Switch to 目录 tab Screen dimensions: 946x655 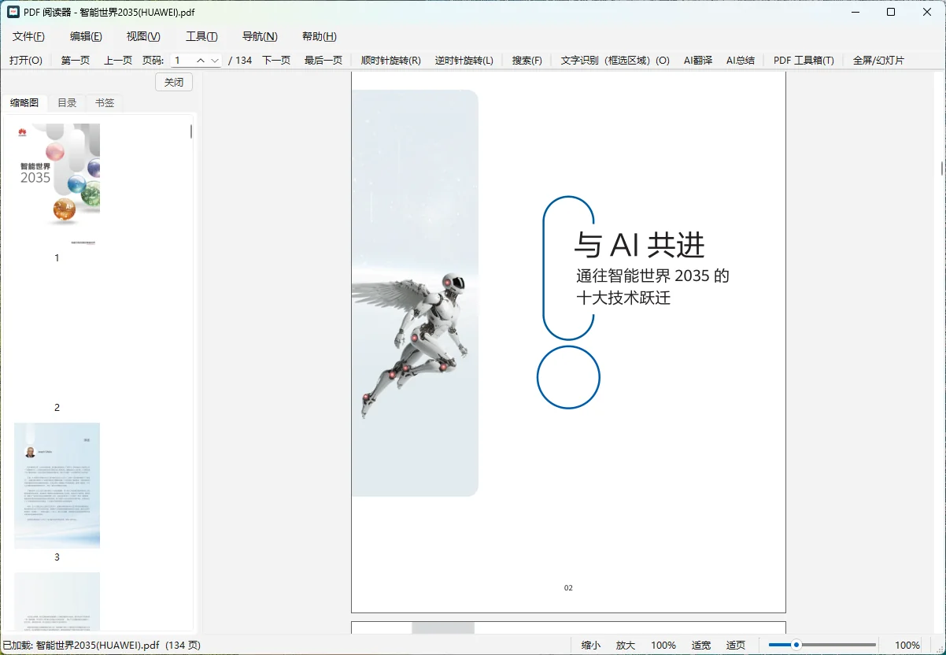(x=67, y=103)
